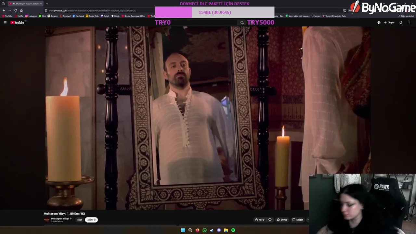Open the Facebook bookmark

pyautogui.click(x=78, y=16)
